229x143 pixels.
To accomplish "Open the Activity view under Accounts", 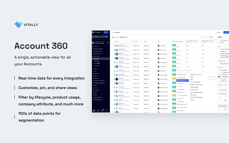I will (97, 63).
